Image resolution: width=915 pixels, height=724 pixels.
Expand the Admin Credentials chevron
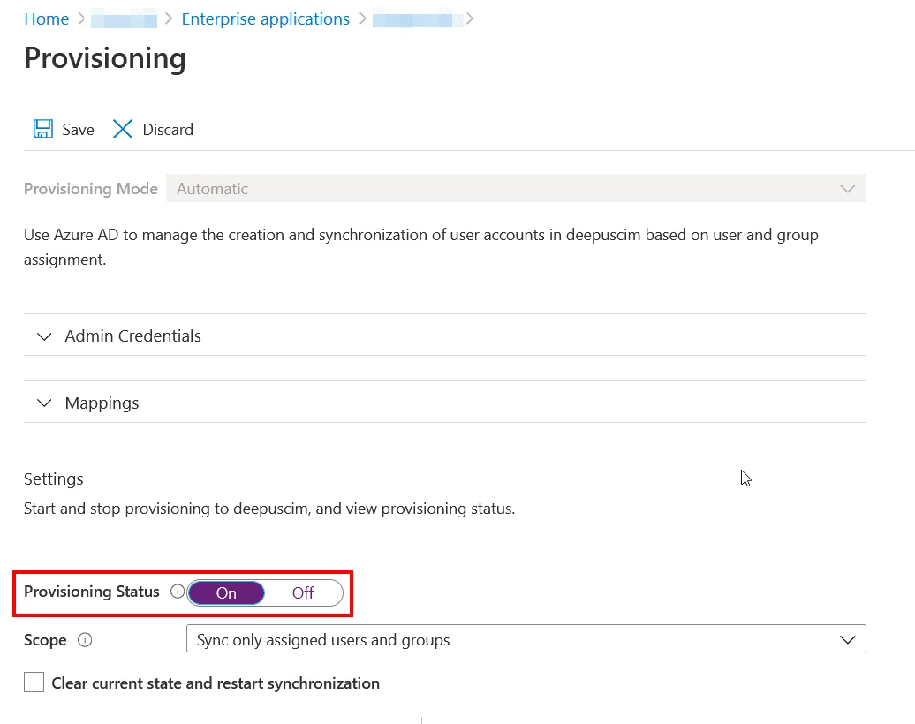(x=44, y=336)
